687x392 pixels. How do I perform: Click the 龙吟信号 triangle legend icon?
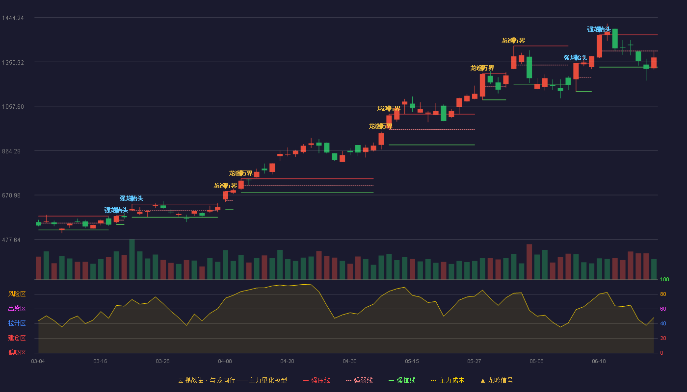(483, 380)
